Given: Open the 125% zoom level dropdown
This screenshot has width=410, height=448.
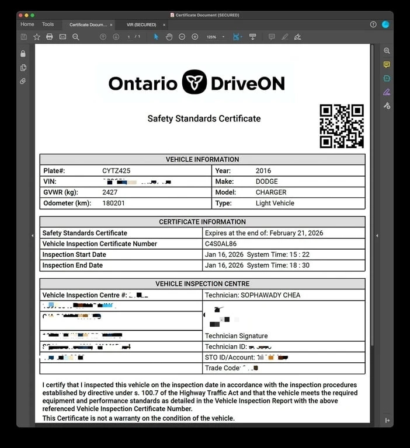Looking at the screenshot, I should (213, 37).
